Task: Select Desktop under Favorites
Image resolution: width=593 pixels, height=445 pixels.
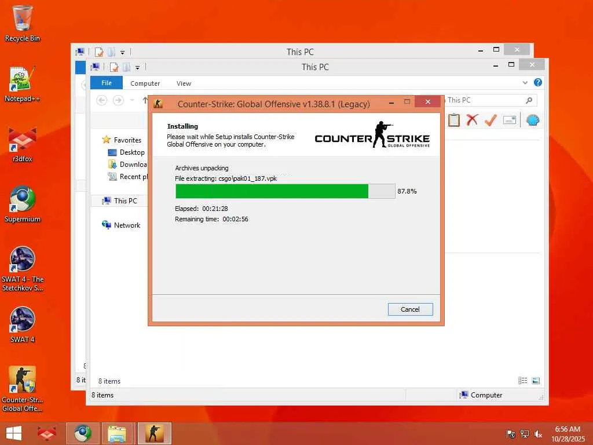Action: (x=126, y=152)
